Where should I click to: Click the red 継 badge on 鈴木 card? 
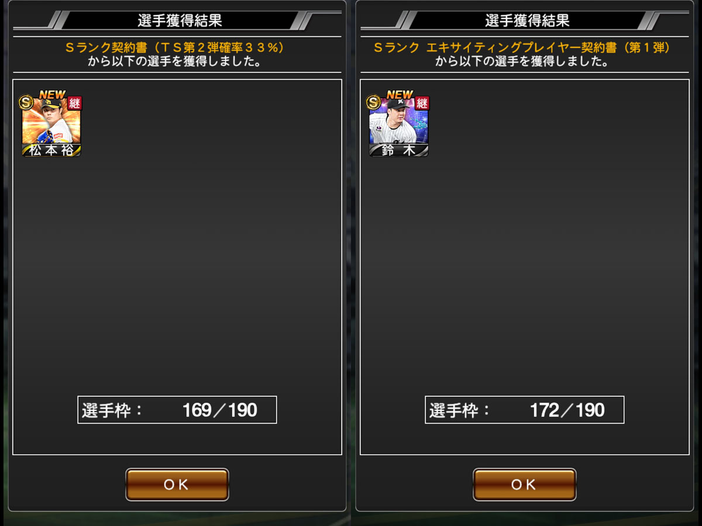[422, 103]
